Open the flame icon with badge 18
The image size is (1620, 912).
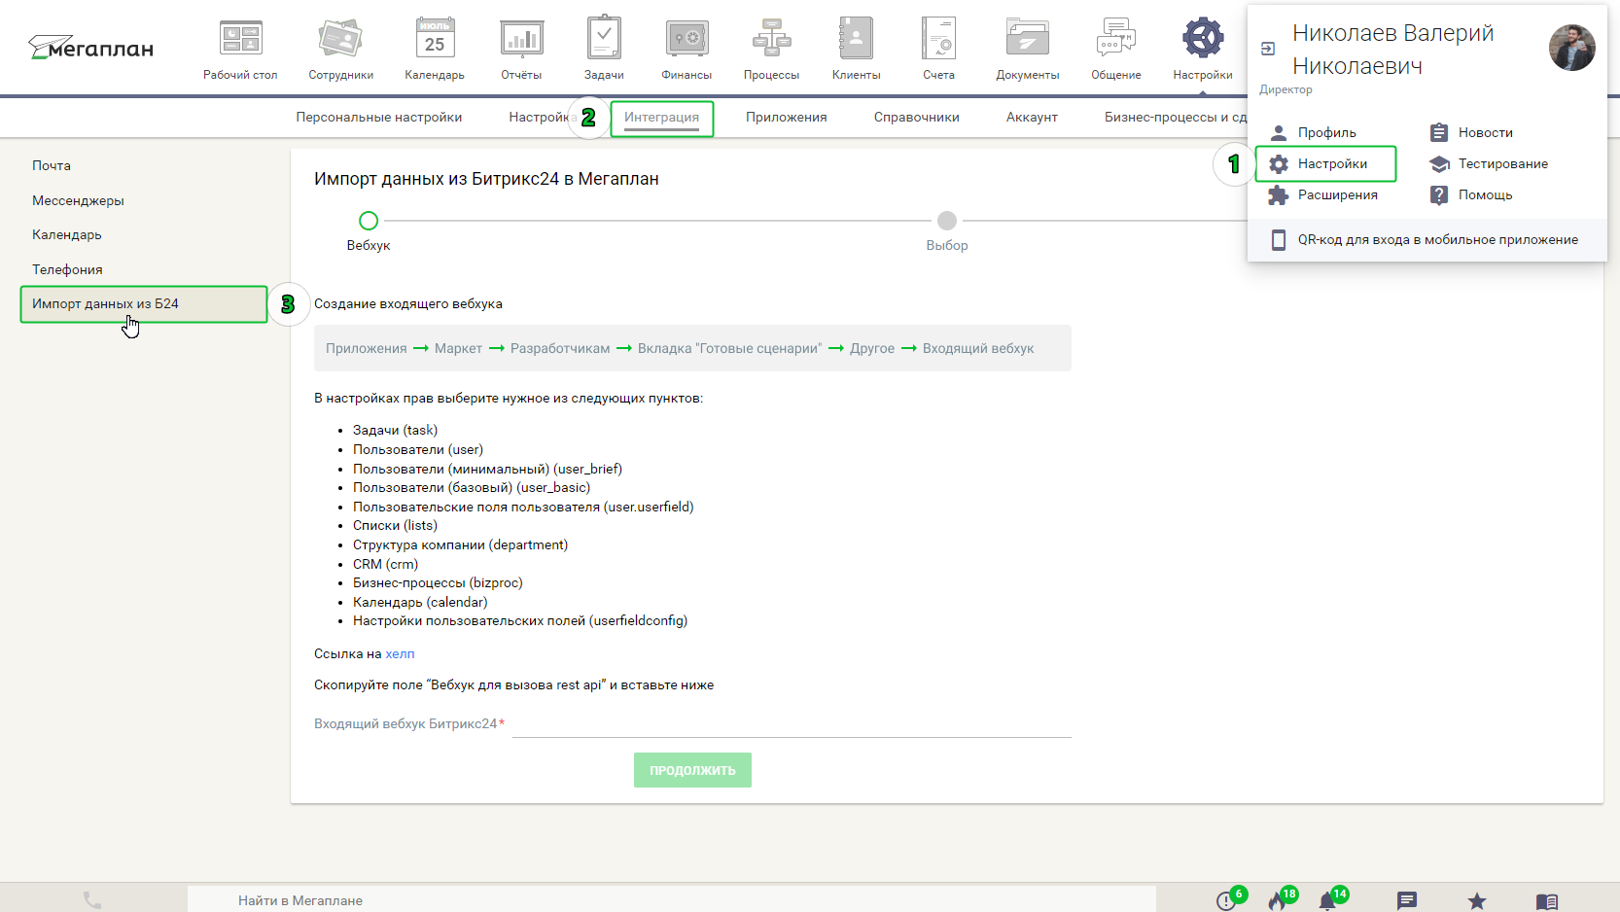coord(1278,901)
